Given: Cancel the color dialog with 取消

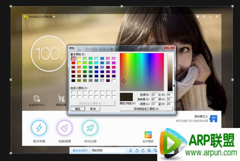Looking at the screenshot, I should pos(93,109).
